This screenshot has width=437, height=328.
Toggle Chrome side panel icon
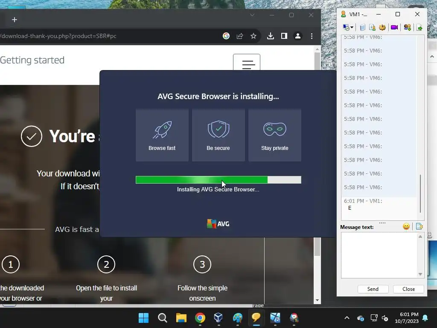pos(284,36)
